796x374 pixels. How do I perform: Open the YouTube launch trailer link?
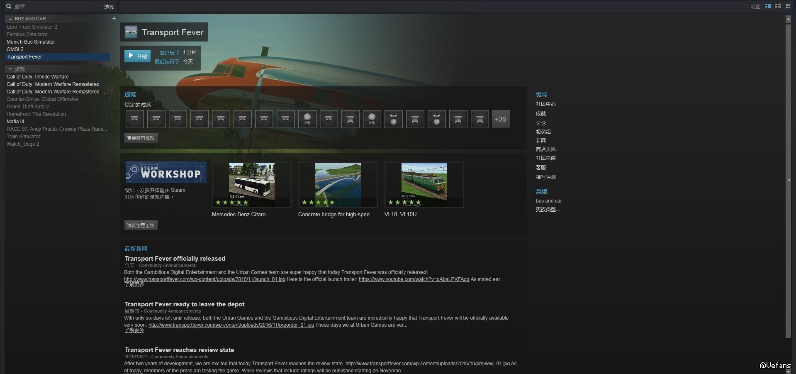click(x=414, y=279)
